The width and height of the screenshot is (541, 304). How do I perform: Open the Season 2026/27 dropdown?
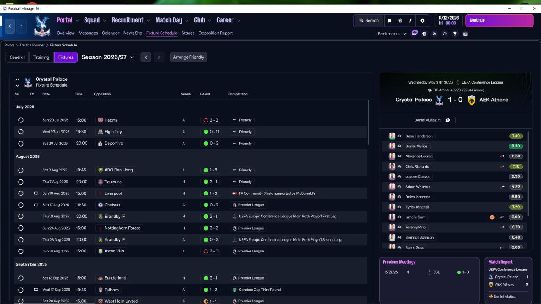(107, 57)
